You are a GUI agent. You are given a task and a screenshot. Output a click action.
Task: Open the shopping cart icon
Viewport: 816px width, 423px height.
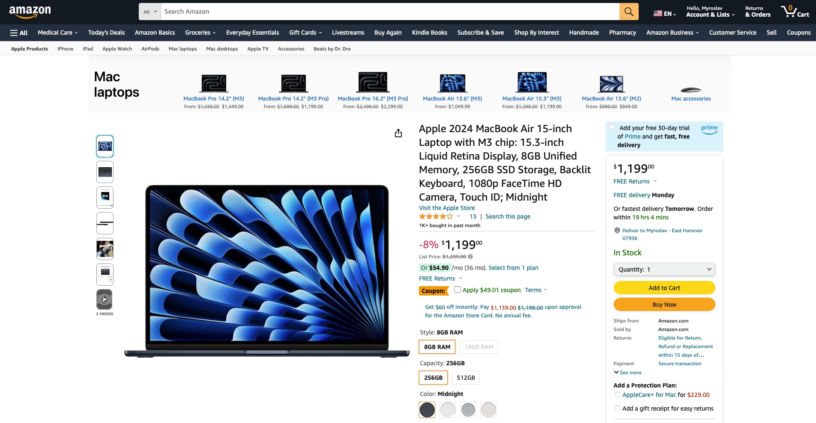[795, 12]
